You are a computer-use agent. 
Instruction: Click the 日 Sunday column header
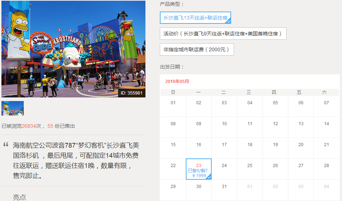coord(173,92)
